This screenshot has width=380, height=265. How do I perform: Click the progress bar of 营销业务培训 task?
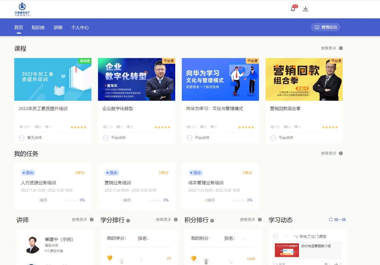(x=155, y=200)
